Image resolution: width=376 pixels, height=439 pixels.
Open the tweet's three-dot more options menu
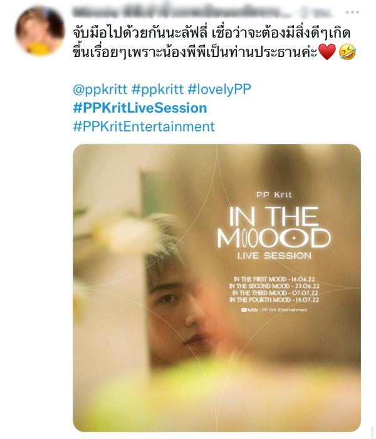click(x=352, y=13)
